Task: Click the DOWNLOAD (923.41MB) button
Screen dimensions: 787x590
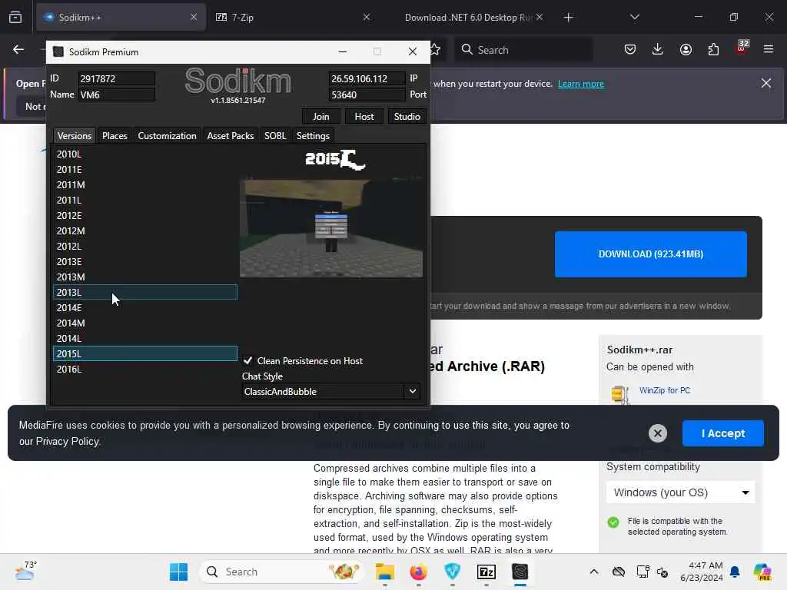Action: [650, 254]
